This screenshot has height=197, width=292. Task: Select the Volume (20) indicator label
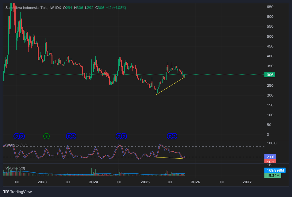(x=15, y=168)
